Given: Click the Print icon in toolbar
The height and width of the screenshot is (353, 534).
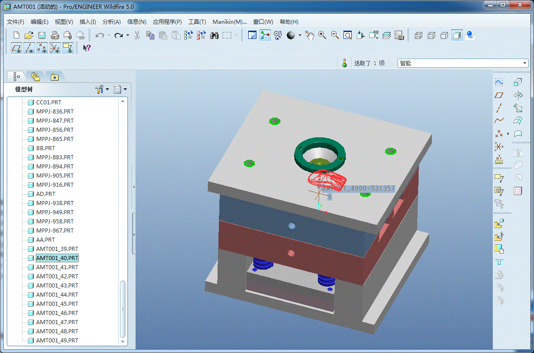Looking at the screenshot, I should (54, 35).
